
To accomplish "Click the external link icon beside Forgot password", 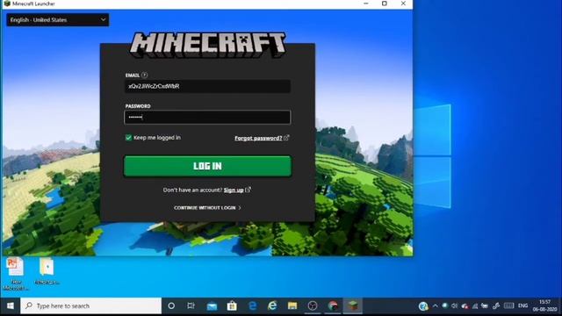I will [286, 138].
